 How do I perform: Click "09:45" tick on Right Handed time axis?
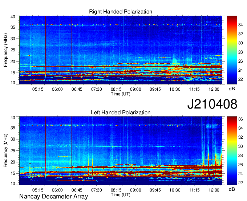[x=155, y=89]
